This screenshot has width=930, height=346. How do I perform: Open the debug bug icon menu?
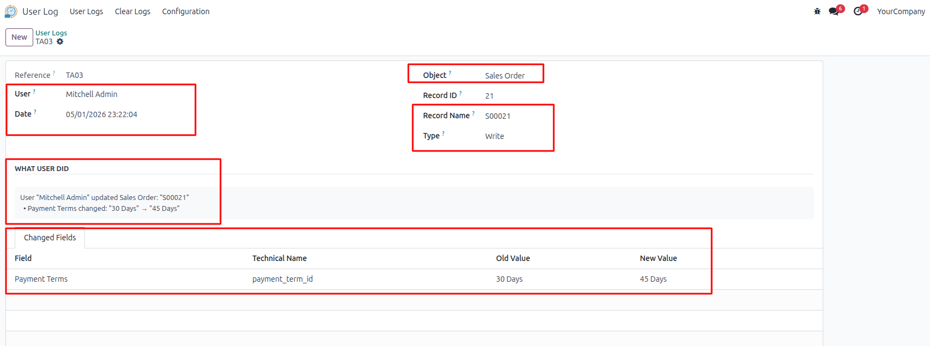[x=817, y=11]
